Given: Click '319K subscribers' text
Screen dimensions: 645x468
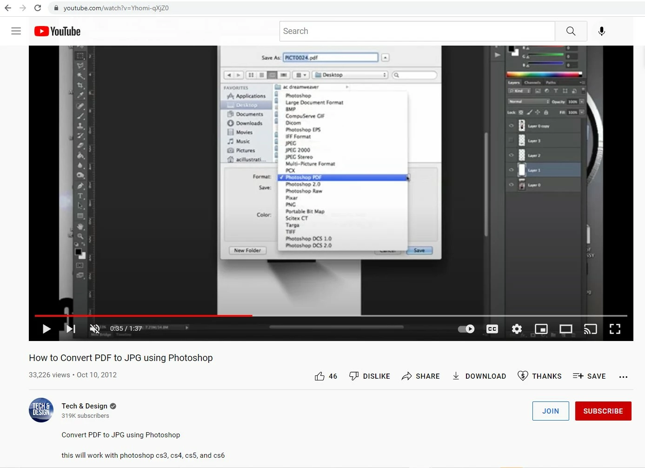Looking at the screenshot, I should 86,416.
